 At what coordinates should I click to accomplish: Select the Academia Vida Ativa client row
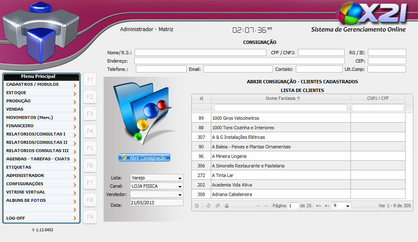(x=280, y=185)
